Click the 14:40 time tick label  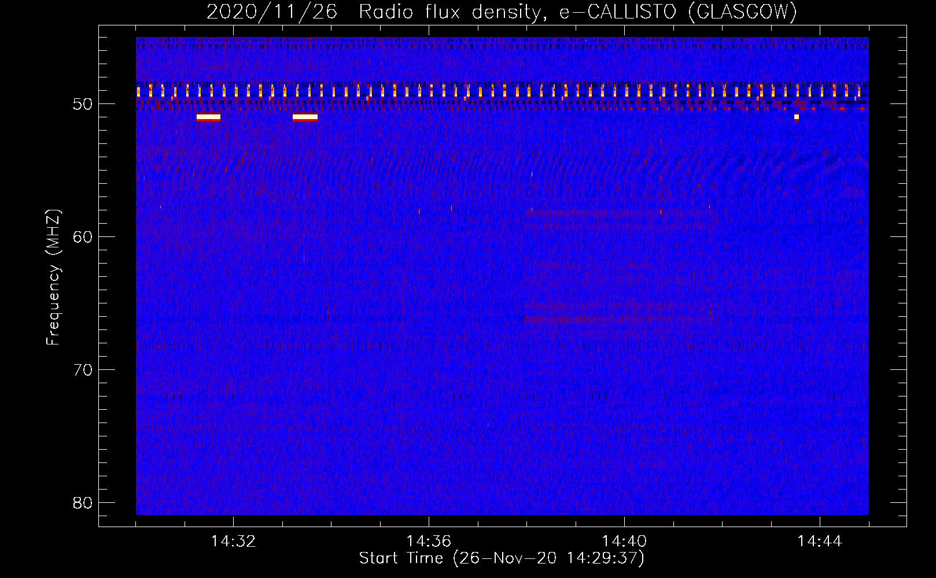pos(624,542)
